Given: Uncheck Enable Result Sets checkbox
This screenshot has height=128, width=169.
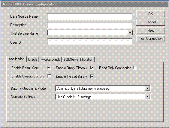Looking at the screenshot, I should tap(49, 68).
